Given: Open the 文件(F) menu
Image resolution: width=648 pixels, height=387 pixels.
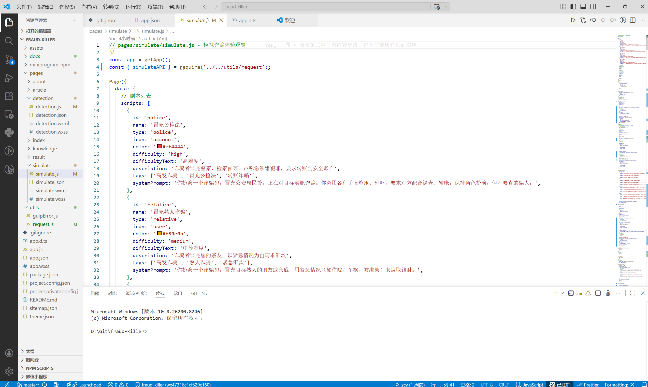Looking at the screenshot, I should point(24,7).
